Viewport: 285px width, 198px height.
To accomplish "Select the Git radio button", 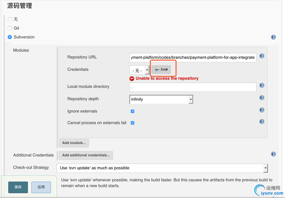I will pyautogui.click(x=10, y=28).
